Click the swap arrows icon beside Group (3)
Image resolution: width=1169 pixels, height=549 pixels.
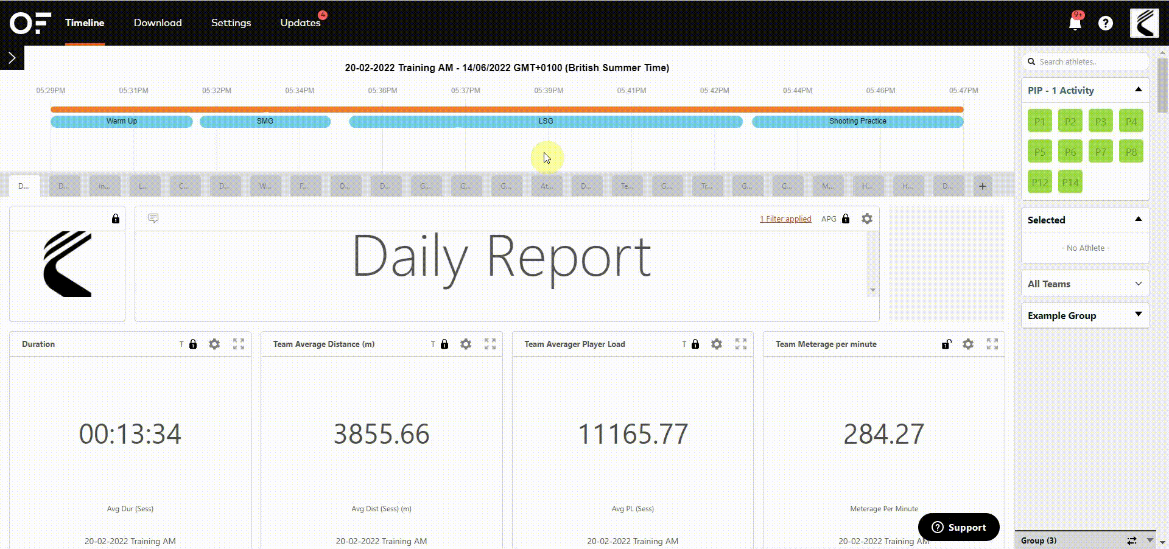(x=1132, y=540)
